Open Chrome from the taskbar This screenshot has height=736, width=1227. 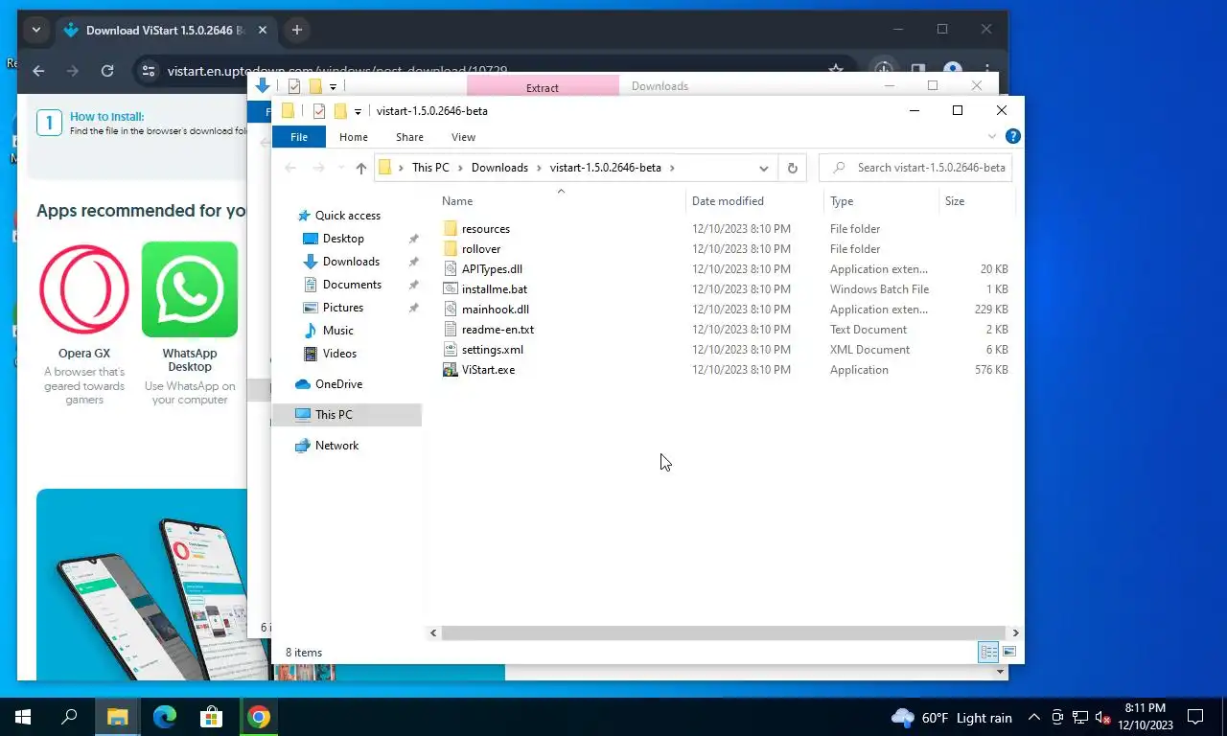pos(258,717)
